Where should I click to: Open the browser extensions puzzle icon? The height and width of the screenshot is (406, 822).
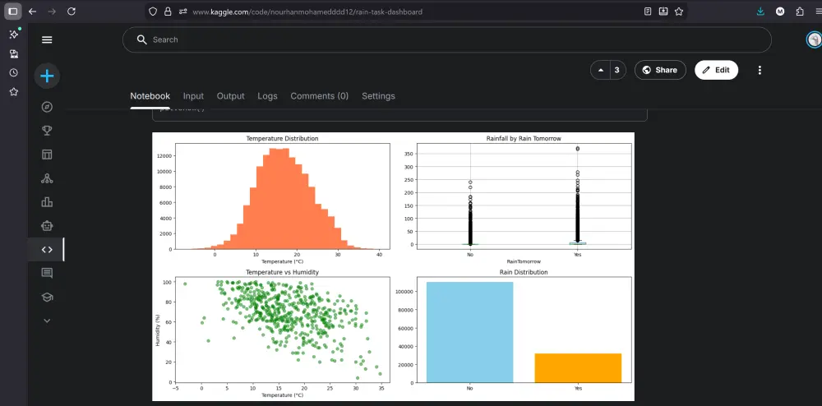[x=800, y=12]
